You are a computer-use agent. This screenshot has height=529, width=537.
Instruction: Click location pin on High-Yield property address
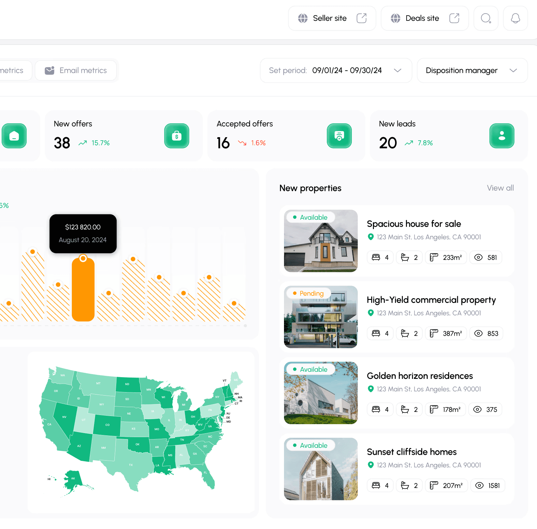[371, 313]
